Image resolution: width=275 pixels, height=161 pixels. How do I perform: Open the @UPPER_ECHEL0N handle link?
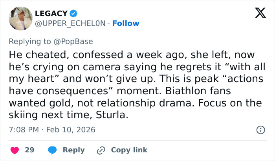pyautogui.click(x=70, y=23)
